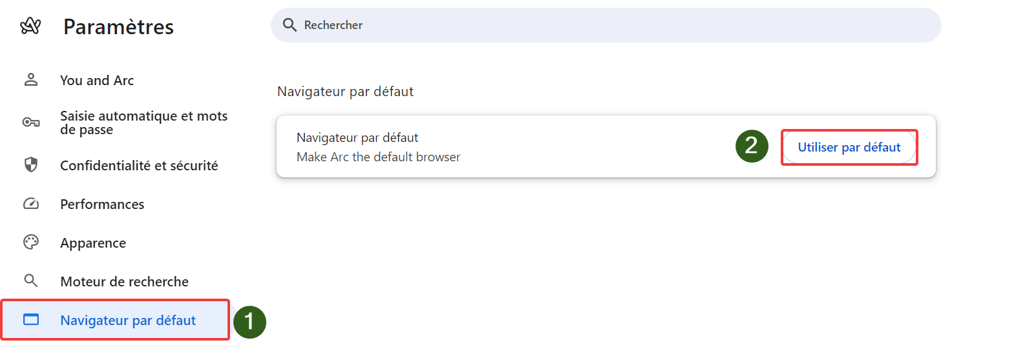This screenshot has height=347, width=1016.
Task: Click the Arc logo next to Paramètres
Action: 30,26
